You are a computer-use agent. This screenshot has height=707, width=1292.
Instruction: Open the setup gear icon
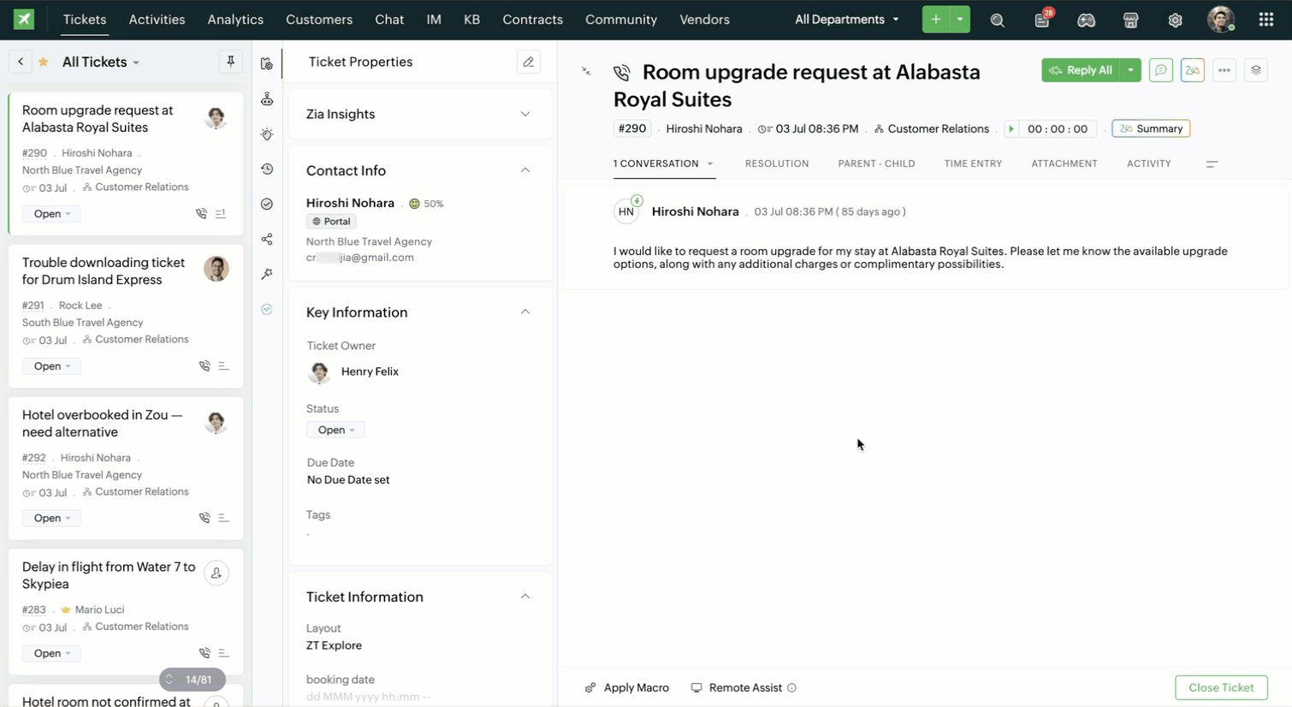click(1175, 20)
